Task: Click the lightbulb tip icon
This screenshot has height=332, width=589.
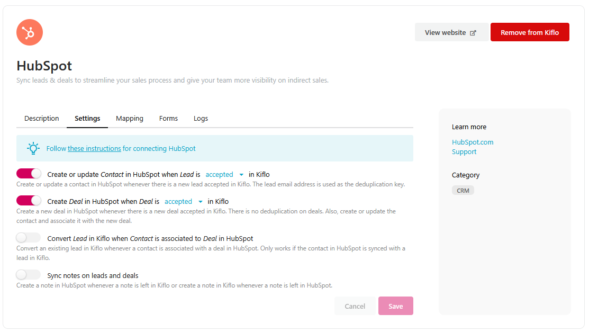Action: click(33, 148)
